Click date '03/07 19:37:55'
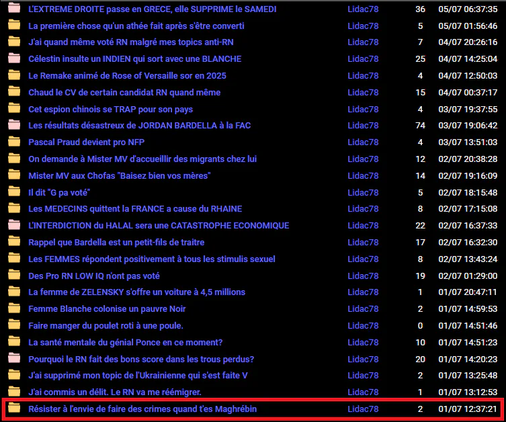The width and height of the screenshot is (506, 422). [x=468, y=110]
